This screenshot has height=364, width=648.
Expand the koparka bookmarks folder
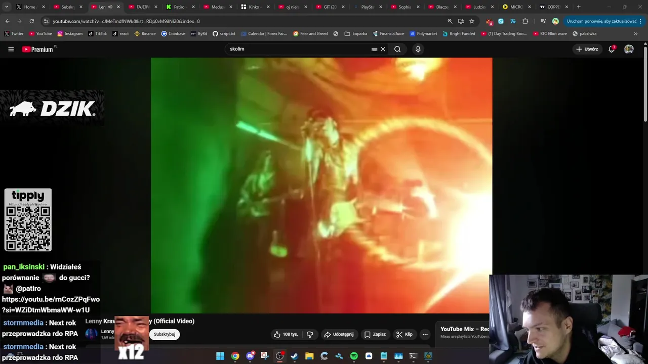coord(355,33)
